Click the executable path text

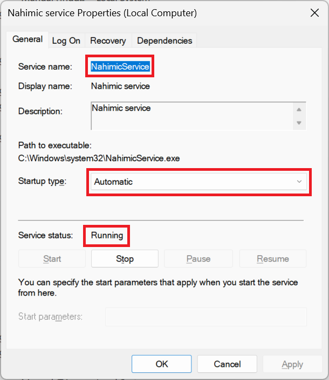[99, 158]
